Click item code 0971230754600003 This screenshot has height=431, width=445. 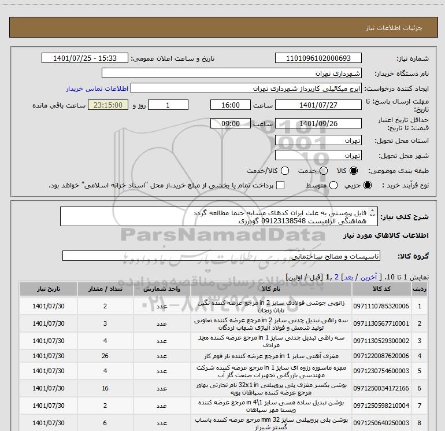pos(381,371)
